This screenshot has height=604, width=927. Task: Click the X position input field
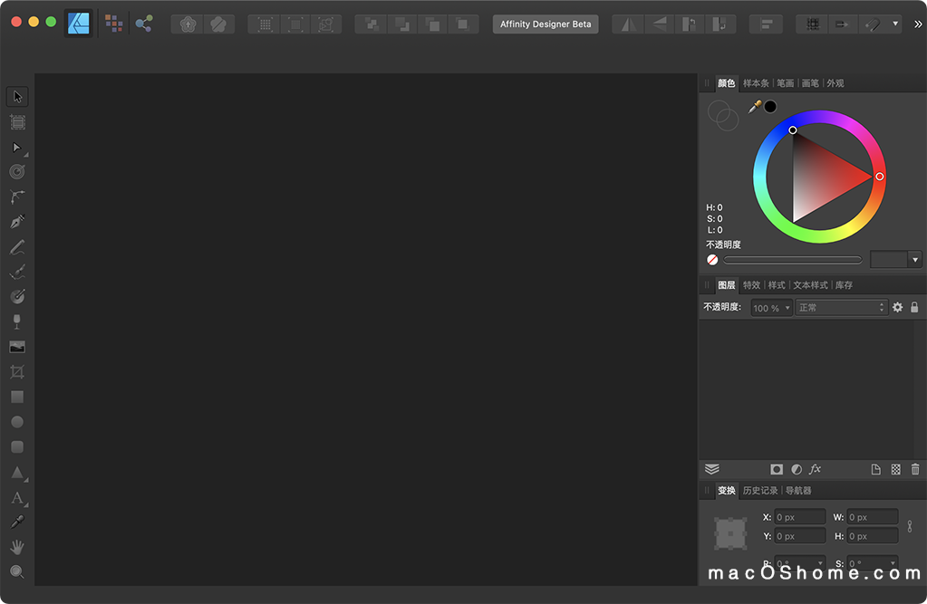pos(799,517)
